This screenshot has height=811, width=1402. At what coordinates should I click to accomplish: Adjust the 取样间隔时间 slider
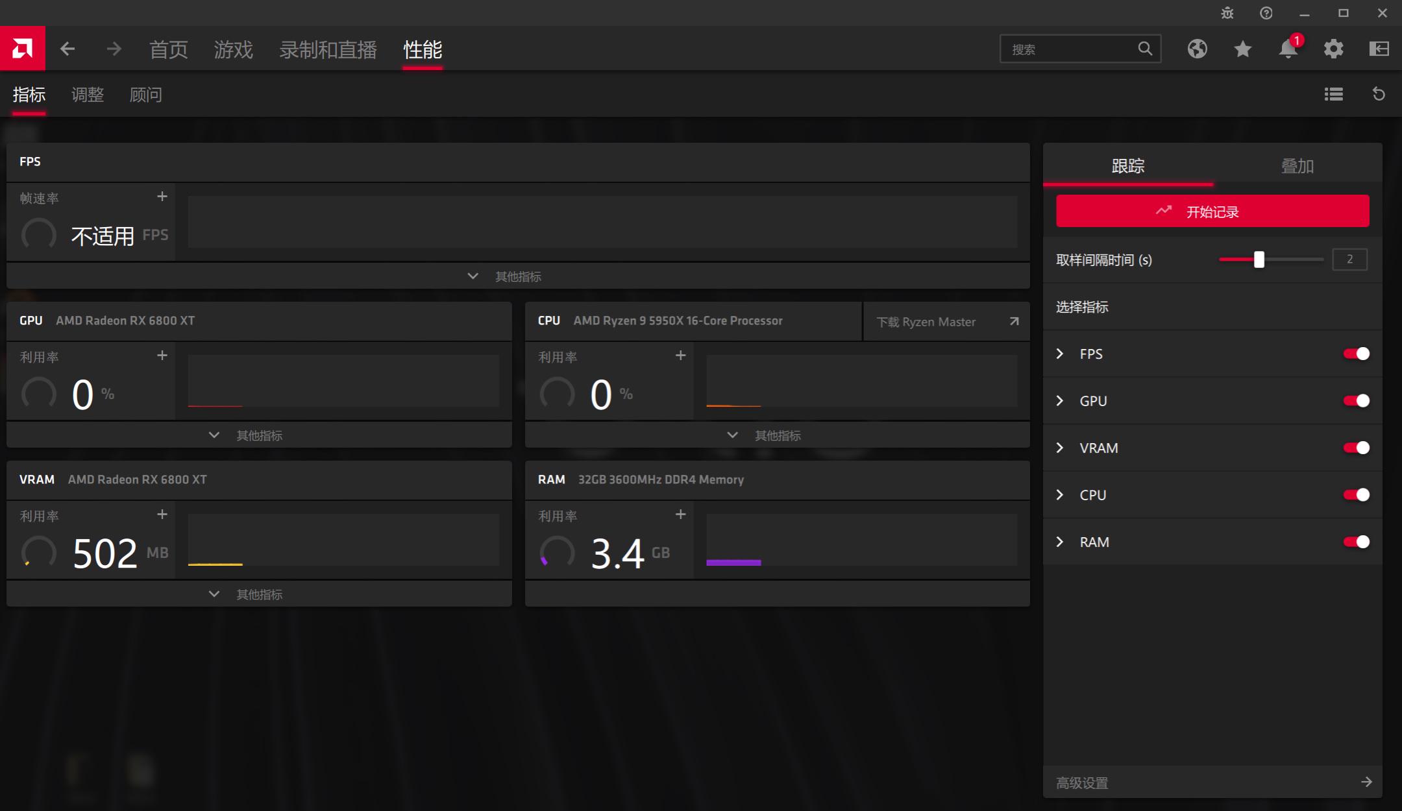(1260, 260)
